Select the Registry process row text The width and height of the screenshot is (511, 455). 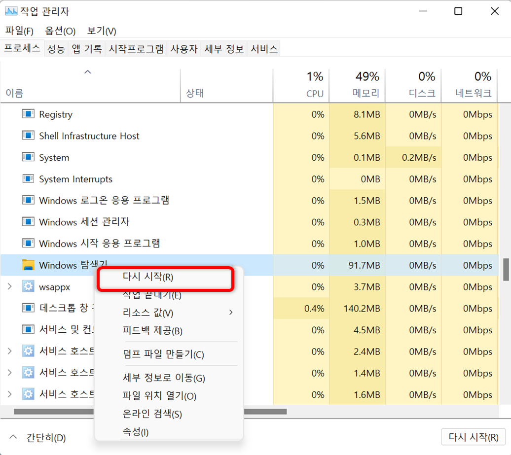tap(56, 114)
